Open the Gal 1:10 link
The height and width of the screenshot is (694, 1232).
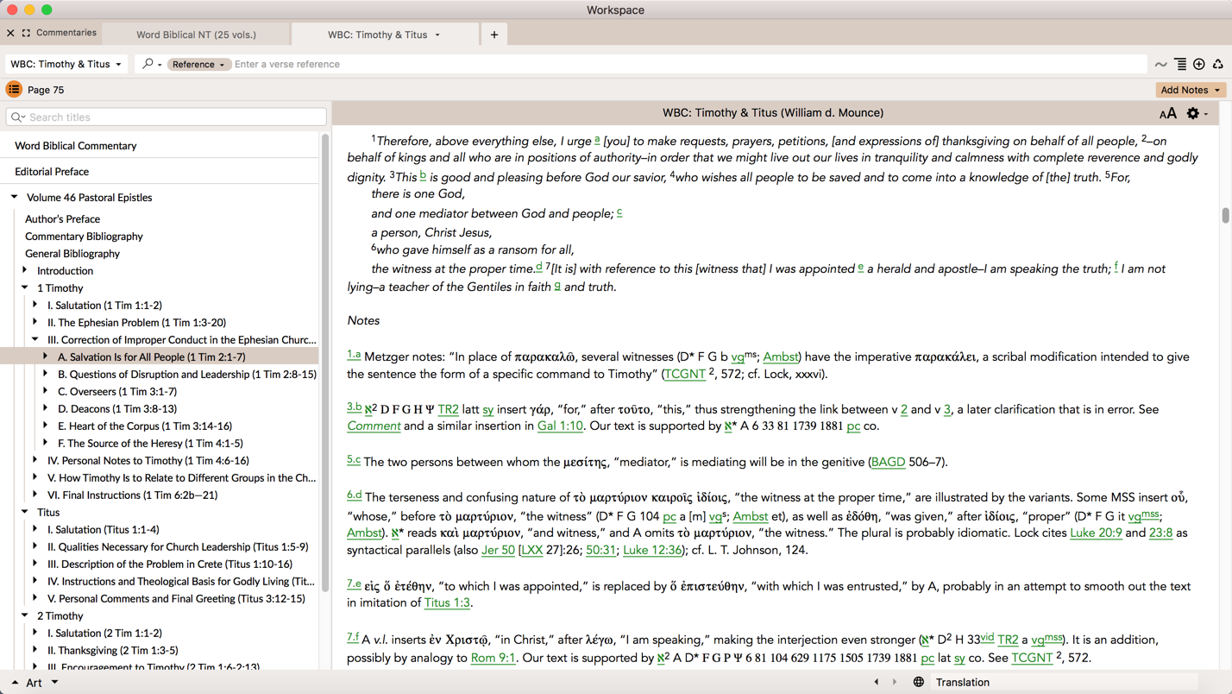click(x=560, y=426)
